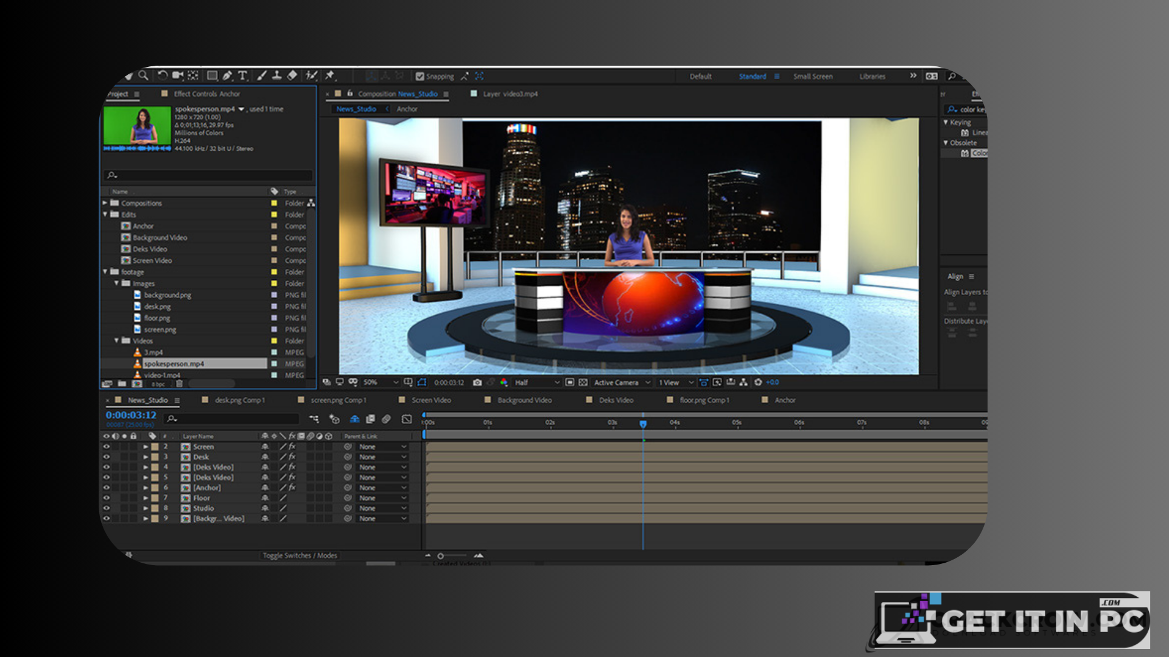Open the 50% magnification dropdown
The width and height of the screenshot is (1169, 657).
[381, 383]
